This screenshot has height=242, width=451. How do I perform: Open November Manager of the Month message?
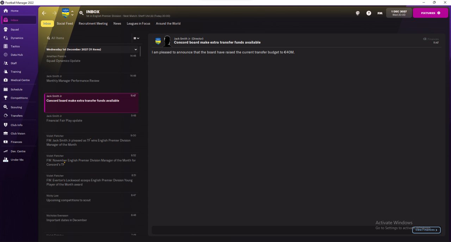pos(91,163)
